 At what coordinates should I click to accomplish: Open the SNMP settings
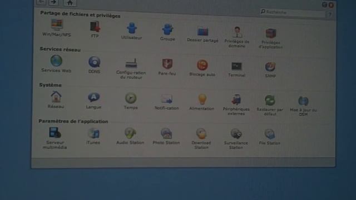tap(270, 69)
